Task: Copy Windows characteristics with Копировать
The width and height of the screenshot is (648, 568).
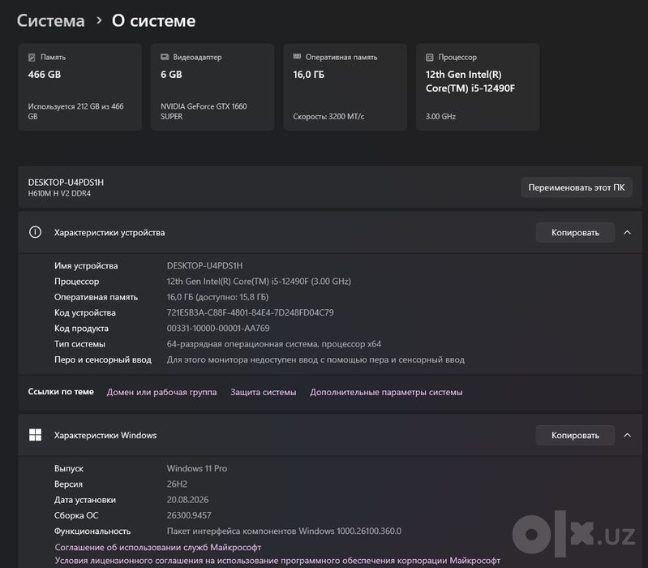Action: (x=575, y=435)
